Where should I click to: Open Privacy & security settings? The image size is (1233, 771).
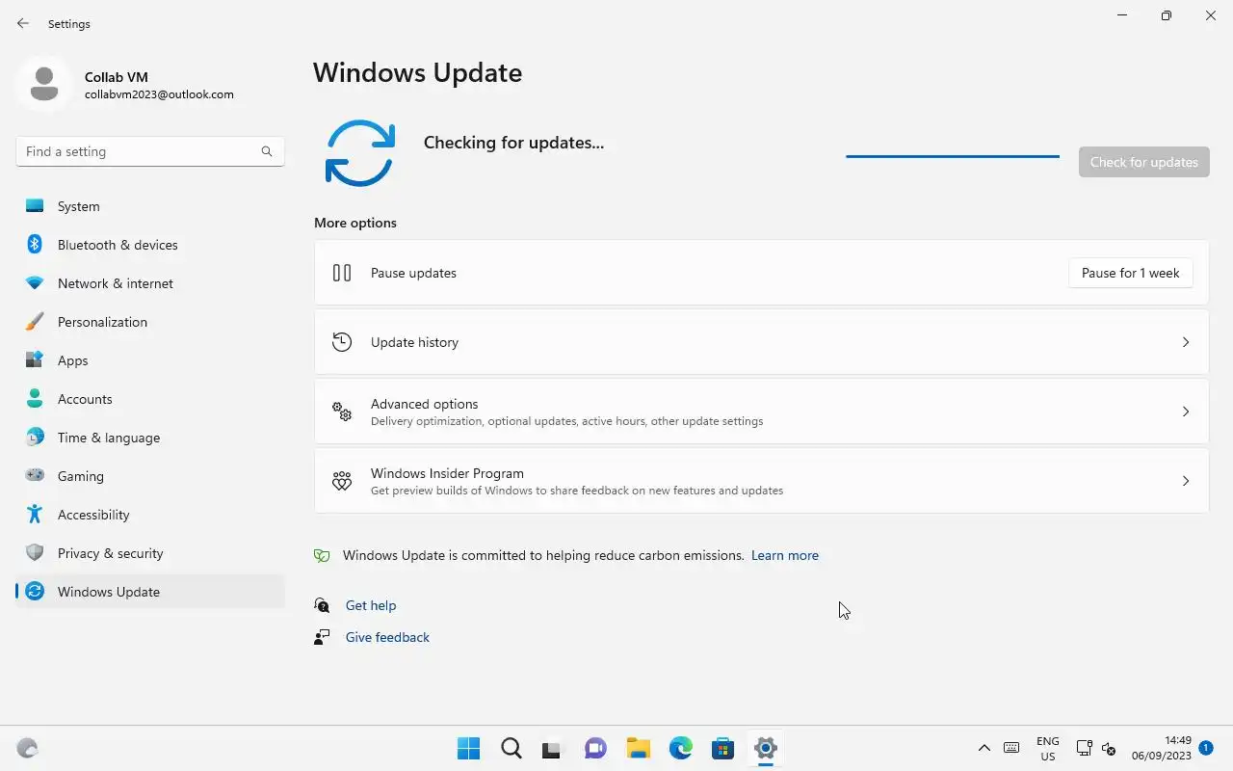(x=150, y=553)
